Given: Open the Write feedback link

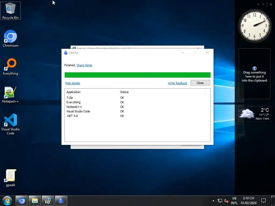Looking at the screenshot, I should 178,83.
